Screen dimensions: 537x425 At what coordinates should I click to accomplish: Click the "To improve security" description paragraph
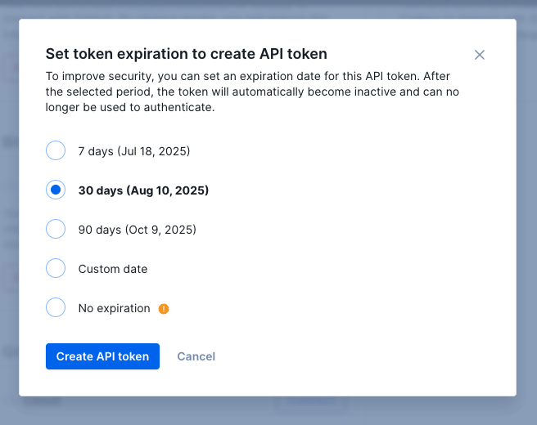pos(252,92)
